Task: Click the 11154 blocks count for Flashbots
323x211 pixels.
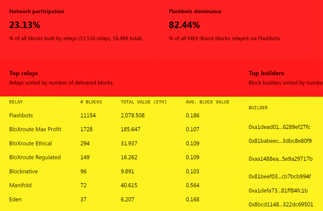Action: (88, 115)
